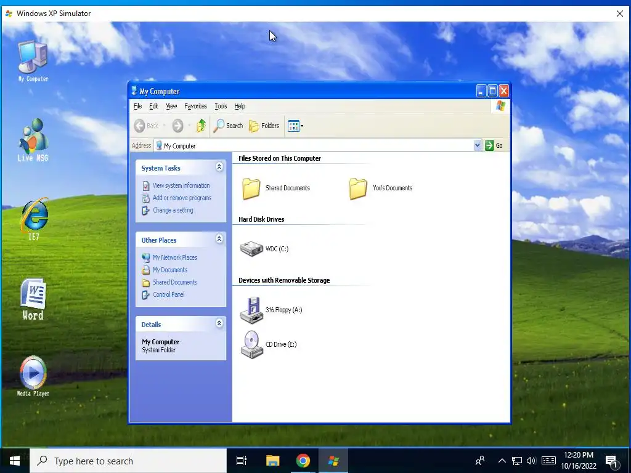Select the 3½ Floppy (A:) drive
This screenshot has width=631, height=473.
pos(271,310)
